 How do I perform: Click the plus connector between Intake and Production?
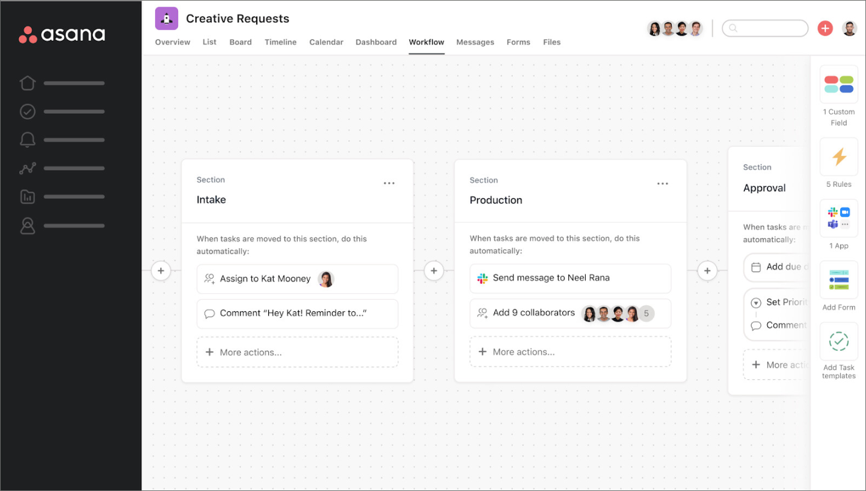pyautogui.click(x=434, y=271)
